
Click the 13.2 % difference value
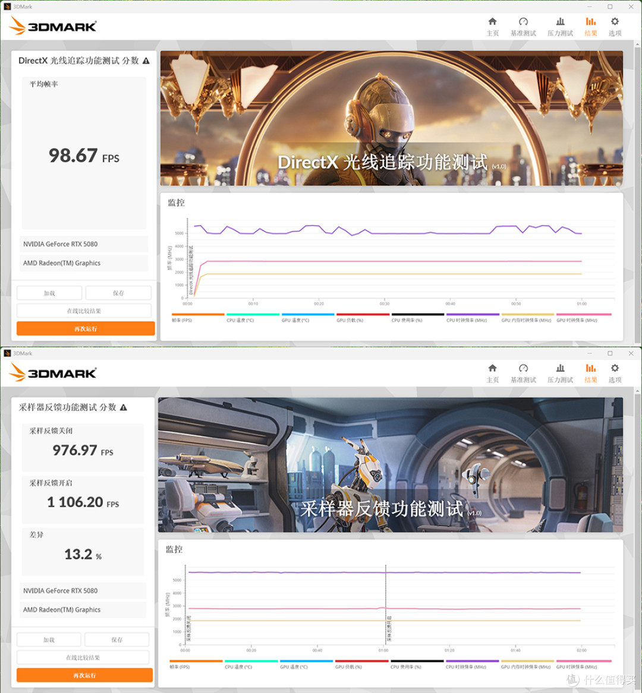coord(83,554)
